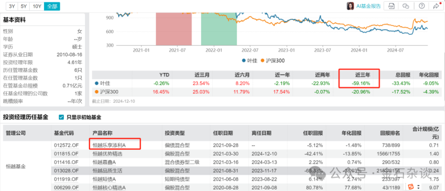
Task: Select the 全部 time range tab
Action: (x=52, y=6)
